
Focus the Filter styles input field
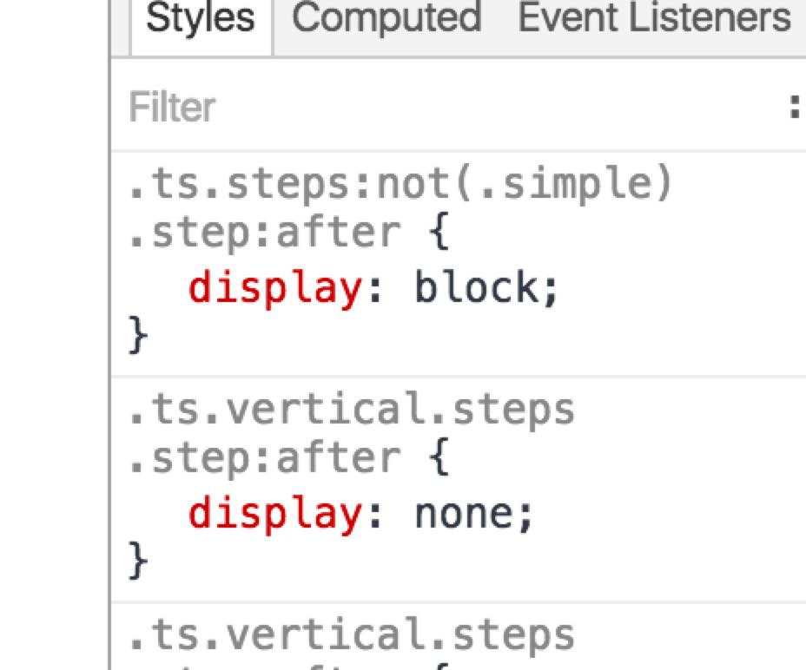tap(434, 108)
